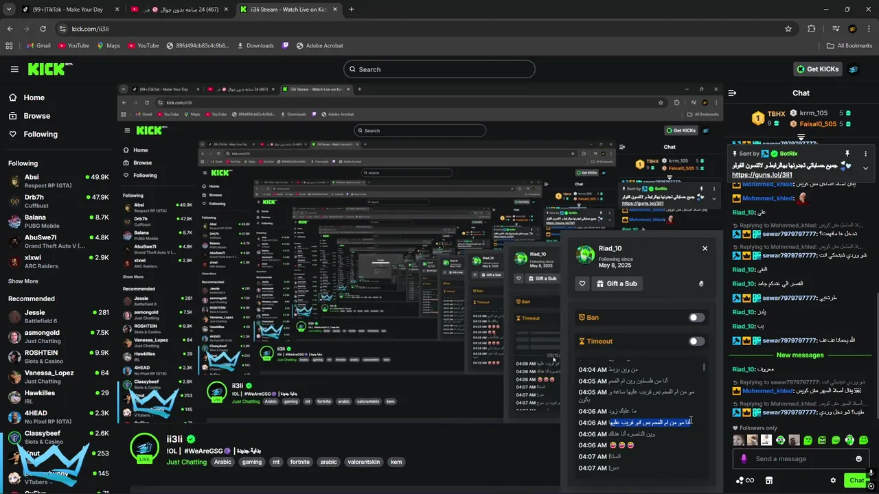Screen dimensions: 879x494
Task: Open the Chrome media control icon
Action: click(x=836, y=29)
